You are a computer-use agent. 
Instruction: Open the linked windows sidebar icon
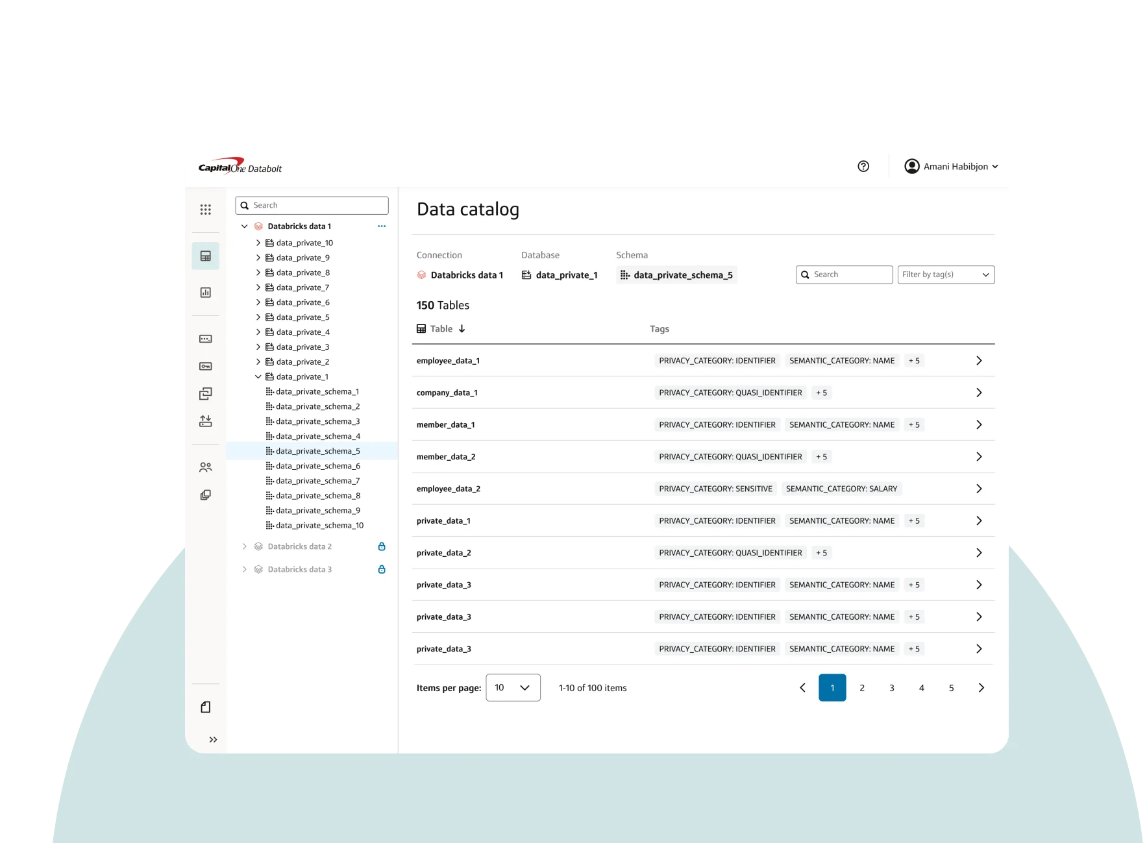(x=205, y=394)
